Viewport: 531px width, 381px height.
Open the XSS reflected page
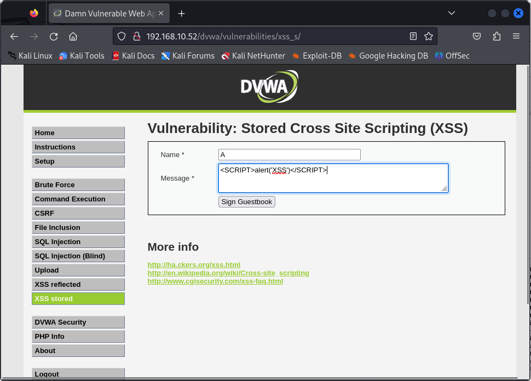pyautogui.click(x=78, y=285)
